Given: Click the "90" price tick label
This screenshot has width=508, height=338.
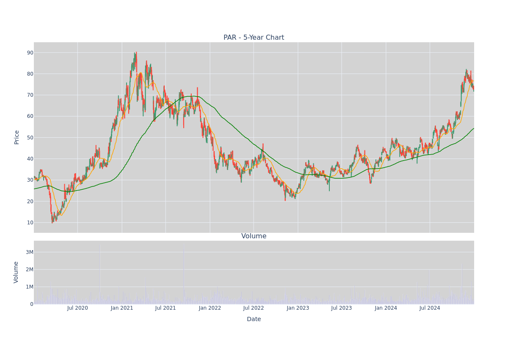Looking at the screenshot, I should click(30, 53).
